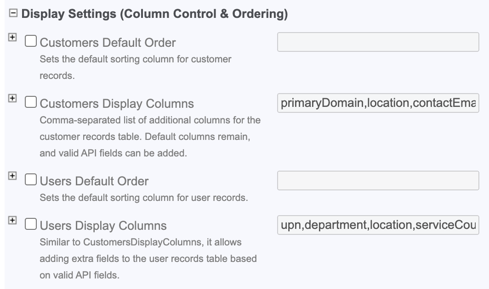
Task: Expand the Users Display Columns plus icon
Action: tap(13, 221)
